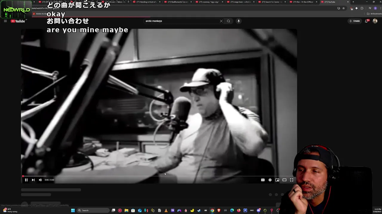Open Firefox from the taskbar
The image size is (382, 214).
point(238,210)
